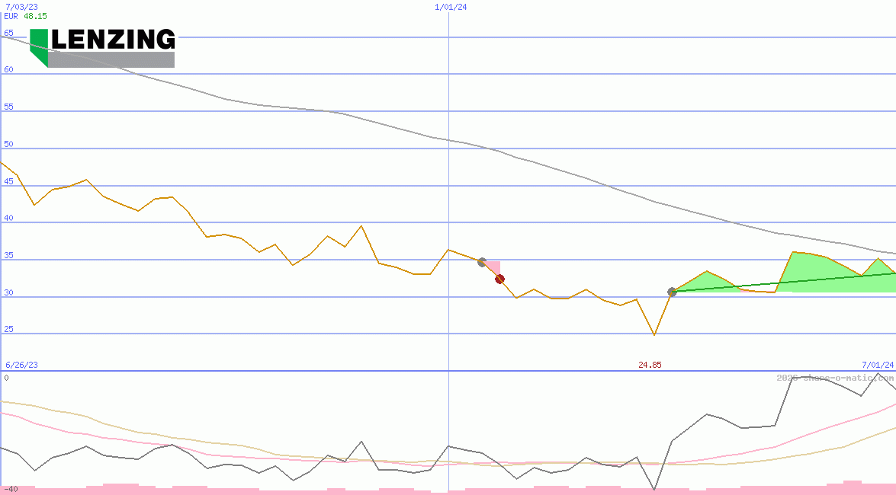This screenshot has height=495, width=896.
Task: Click the red 24.85 low value
Action: (650, 365)
